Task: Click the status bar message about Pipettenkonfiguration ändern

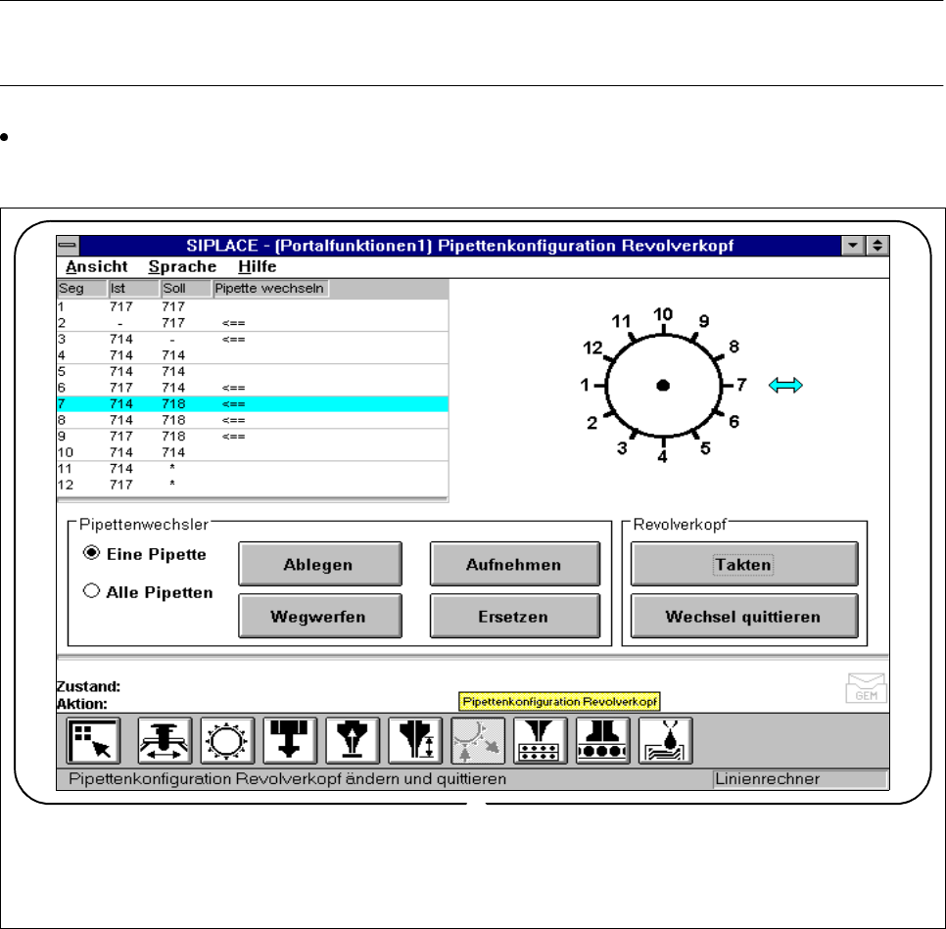Action: 287,779
